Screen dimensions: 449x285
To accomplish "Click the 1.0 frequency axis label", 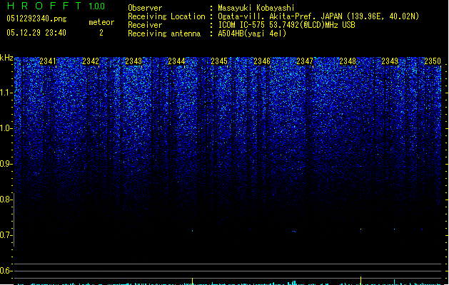I will 6,128.
